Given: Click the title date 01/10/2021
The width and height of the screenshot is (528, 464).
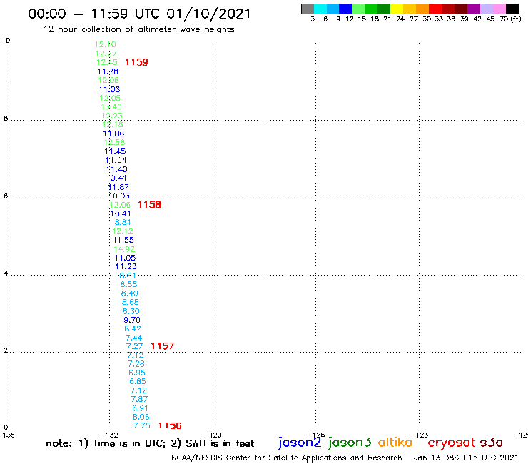Looking at the screenshot, I should 209,14.
